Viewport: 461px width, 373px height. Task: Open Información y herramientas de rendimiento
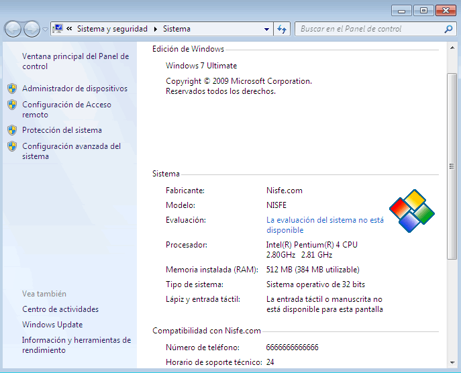[x=76, y=345]
